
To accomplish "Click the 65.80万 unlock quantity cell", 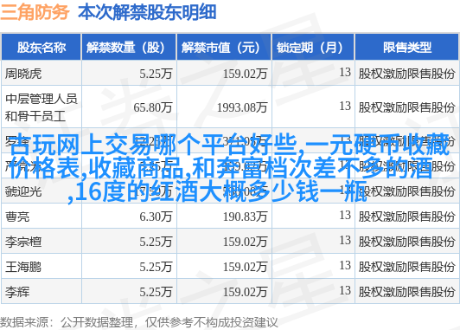I will 129,107.
